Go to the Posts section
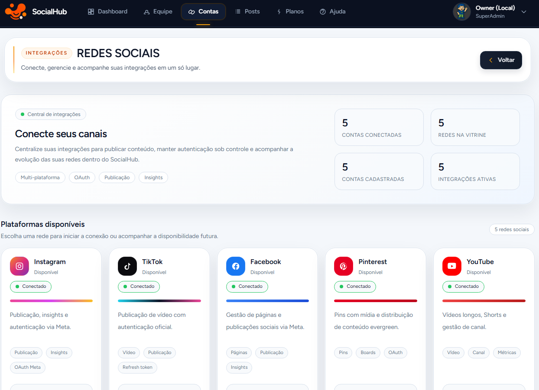 (247, 12)
